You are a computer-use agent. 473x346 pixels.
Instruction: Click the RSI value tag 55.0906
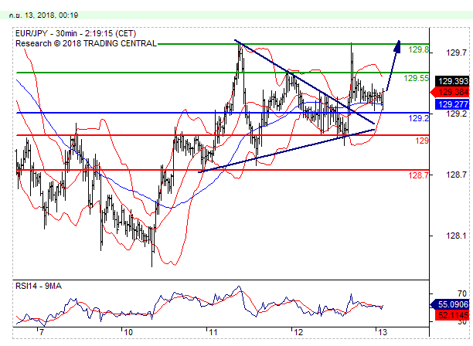point(450,304)
